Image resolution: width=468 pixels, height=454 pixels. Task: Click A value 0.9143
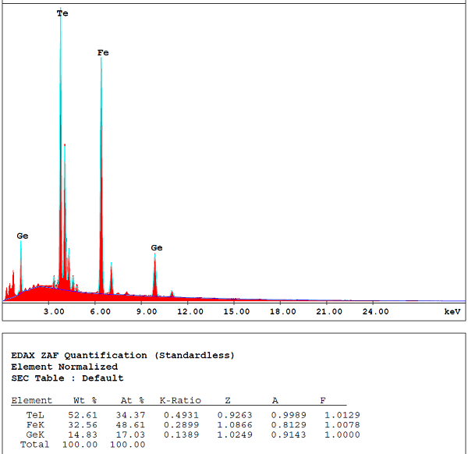click(289, 435)
